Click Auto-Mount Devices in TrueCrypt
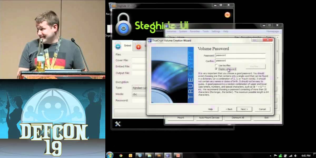 tap(209, 118)
